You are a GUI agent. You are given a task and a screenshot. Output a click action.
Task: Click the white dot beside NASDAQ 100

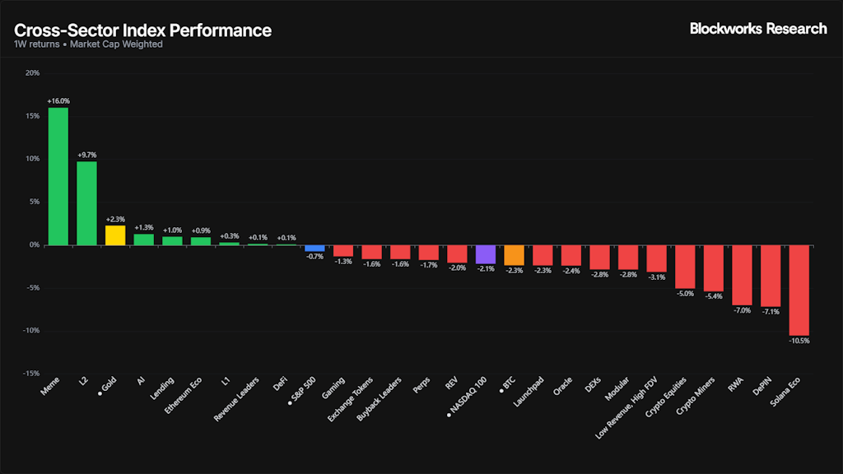coord(449,414)
